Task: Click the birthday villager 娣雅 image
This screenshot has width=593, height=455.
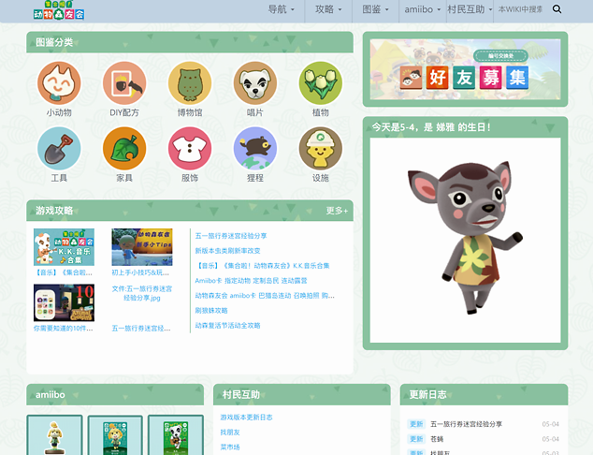Action: point(465,240)
